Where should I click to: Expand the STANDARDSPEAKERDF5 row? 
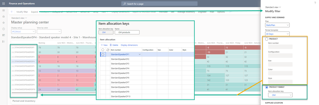[x=13, y=66]
